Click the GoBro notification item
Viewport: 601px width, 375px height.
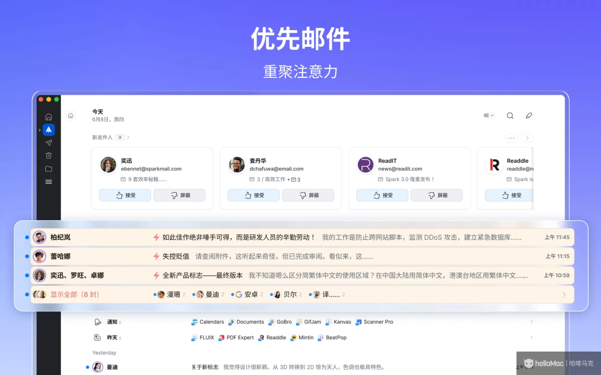(x=280, y=322)
